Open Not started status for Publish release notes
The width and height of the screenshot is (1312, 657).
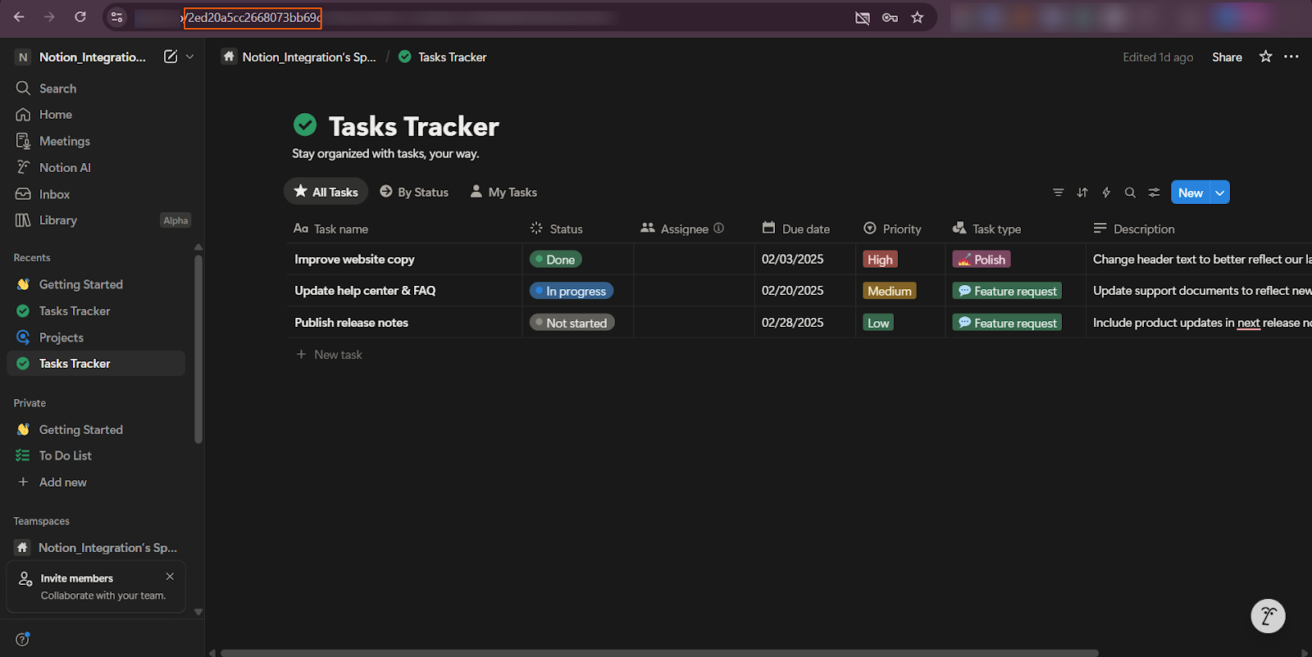[572, 323]
